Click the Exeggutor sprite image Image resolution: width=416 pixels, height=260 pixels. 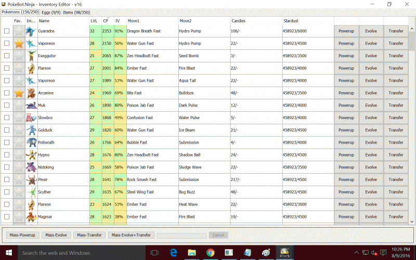pyautogui.click(x=31, y=56)
